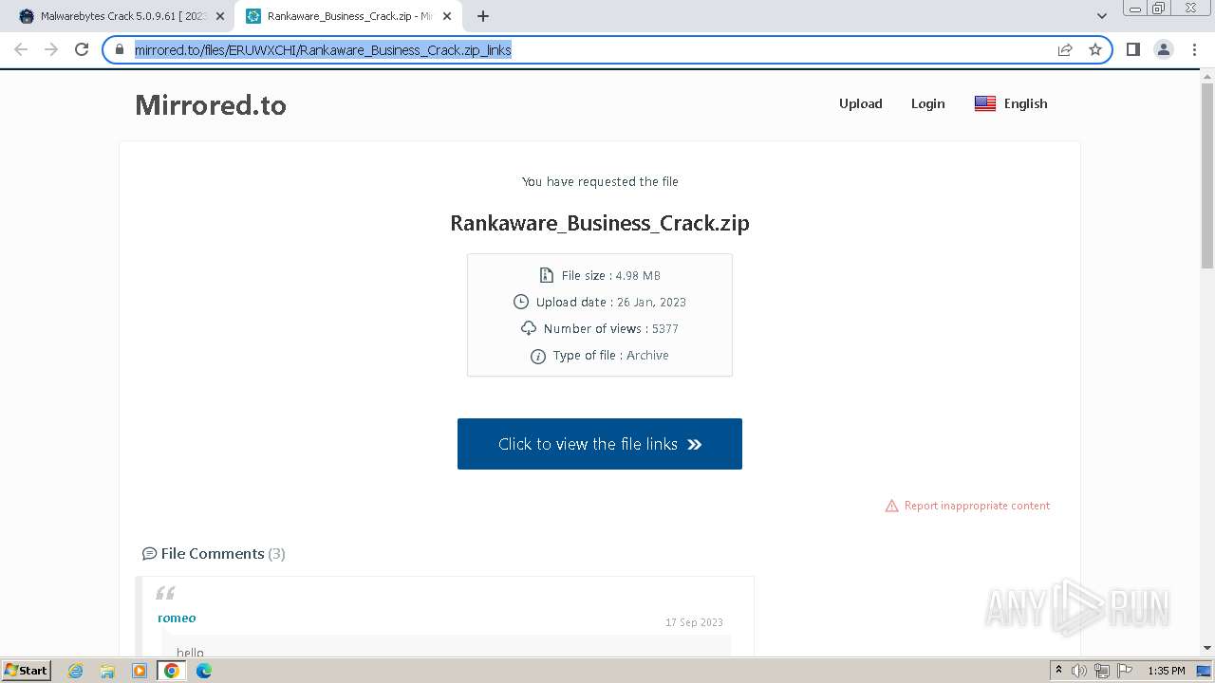1215x683 pixels.
Task: Click the page vertical scrollbar thumb
Action: 1207,177
